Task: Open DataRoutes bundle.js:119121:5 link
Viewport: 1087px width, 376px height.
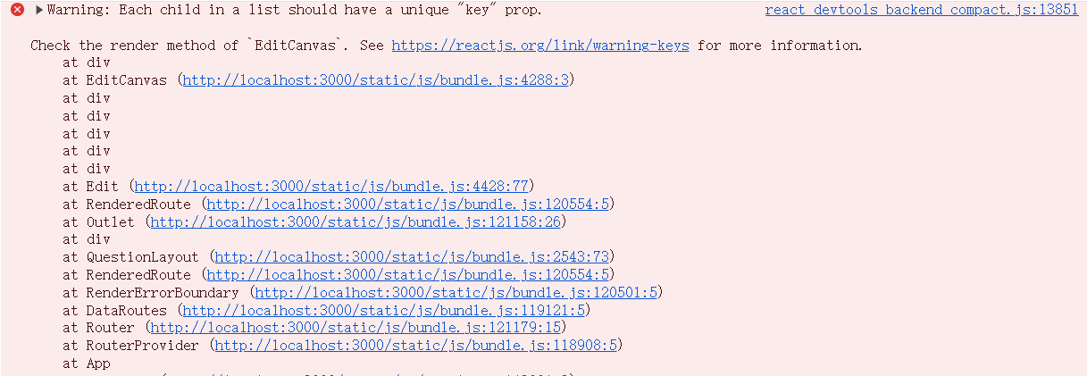Action: (x=383, y=311)
